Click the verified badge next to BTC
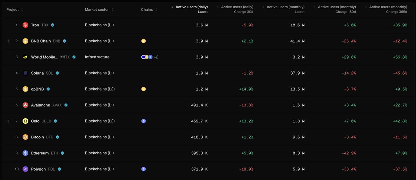 pos(58,137)
